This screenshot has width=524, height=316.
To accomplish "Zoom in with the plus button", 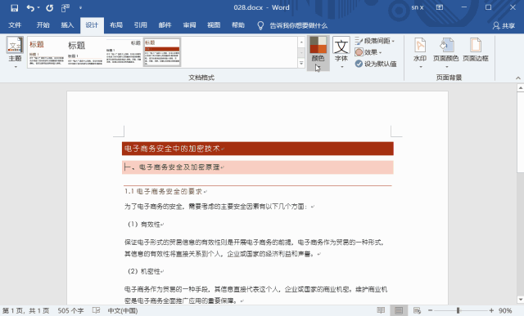I will (x=491, y=310).
